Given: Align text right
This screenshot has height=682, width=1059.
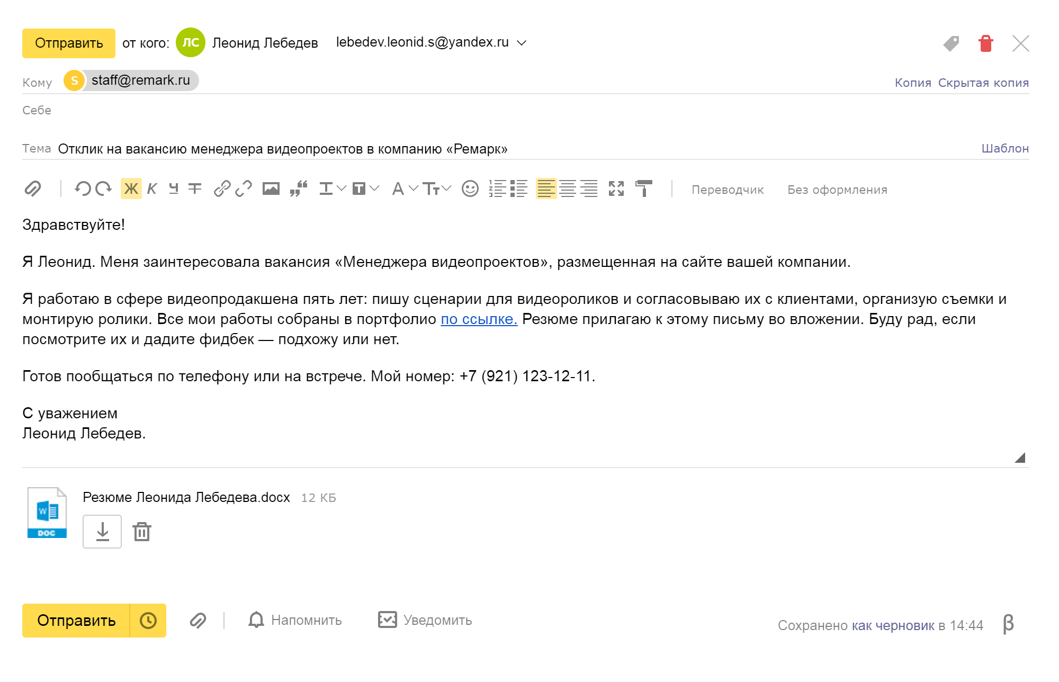Looking at the screenshot, I should [589, 189].
